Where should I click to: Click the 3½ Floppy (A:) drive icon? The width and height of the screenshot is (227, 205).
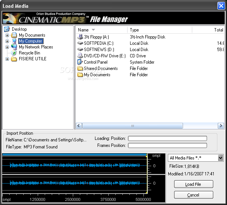point(80,37)
